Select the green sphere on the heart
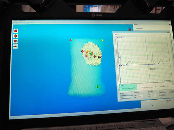174x130 pixels. click(92, 53)
